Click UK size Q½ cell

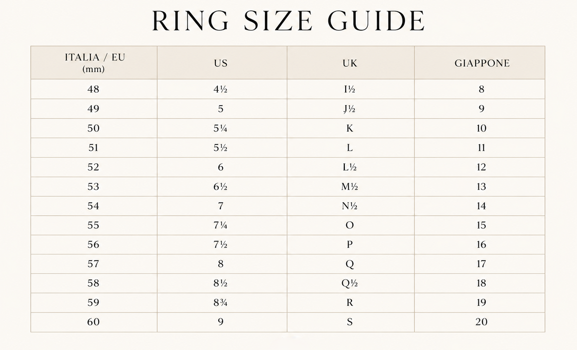click(x=351, y=283)
